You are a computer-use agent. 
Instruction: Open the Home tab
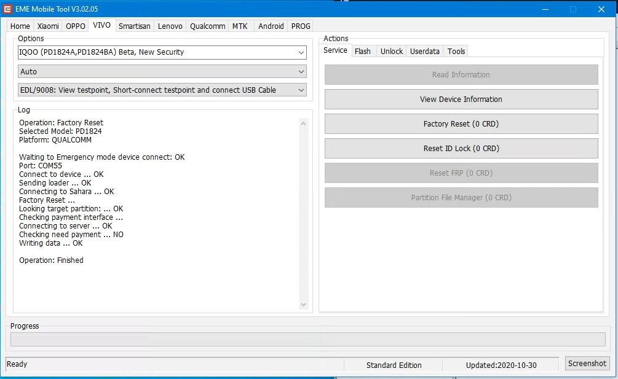pyautogui.click(x=20, y=26)
